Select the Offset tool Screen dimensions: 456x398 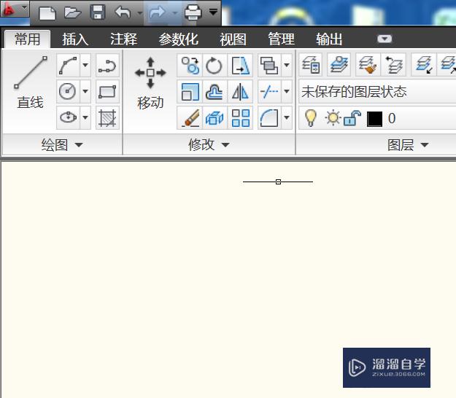[x=215, y=92]
